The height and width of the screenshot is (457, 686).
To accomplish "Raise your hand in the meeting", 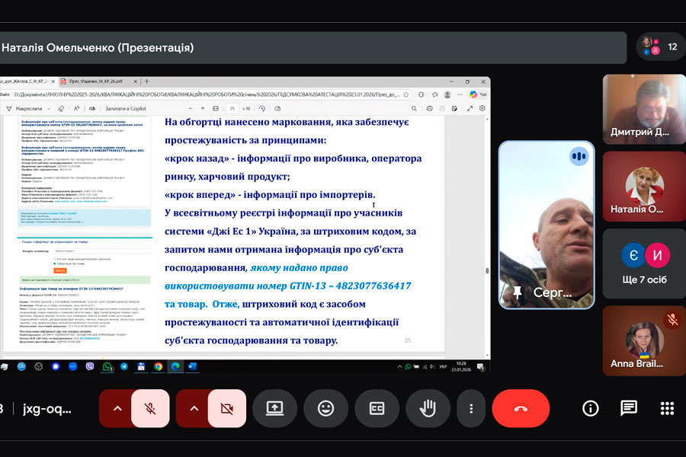I will (428, 408).
